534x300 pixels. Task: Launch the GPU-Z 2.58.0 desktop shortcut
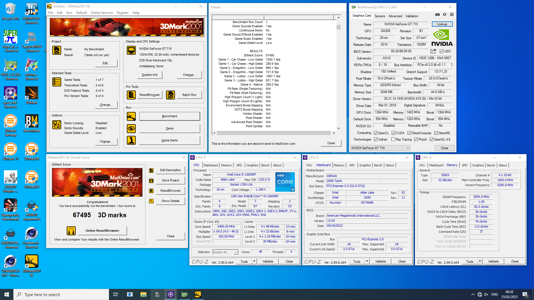(x=11, y=69)
